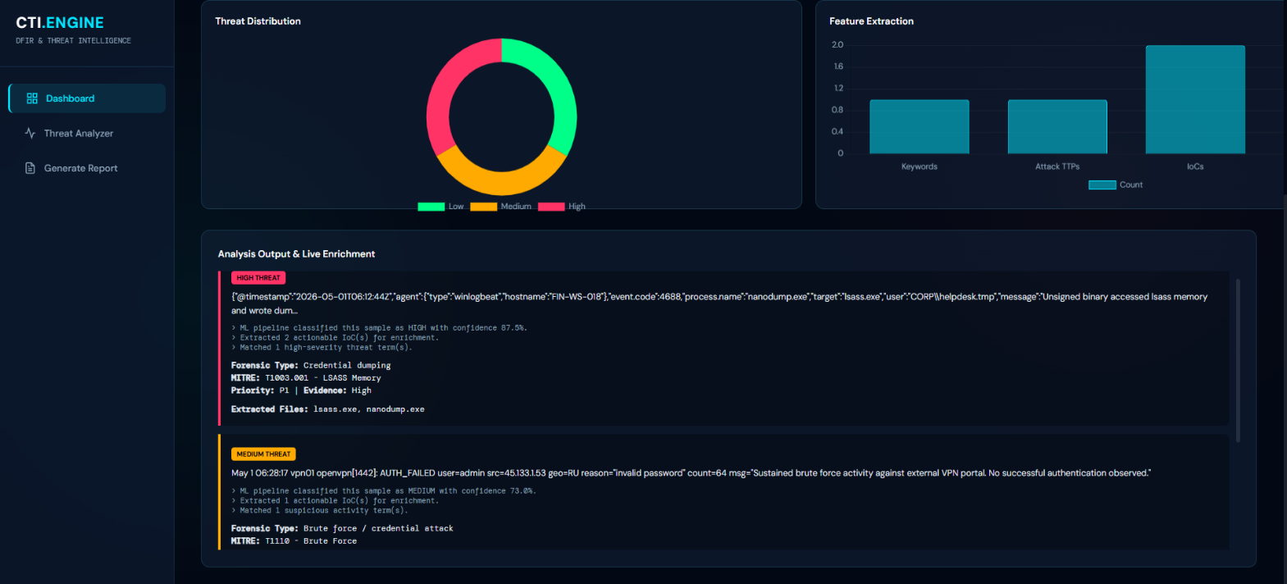Image resolution: width=1287 pixels, height=584 pixels.
Task: Click the Keywords axis label
Action: 920,167
